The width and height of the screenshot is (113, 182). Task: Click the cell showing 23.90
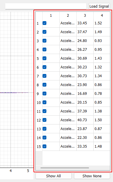(x=85, y=85)
